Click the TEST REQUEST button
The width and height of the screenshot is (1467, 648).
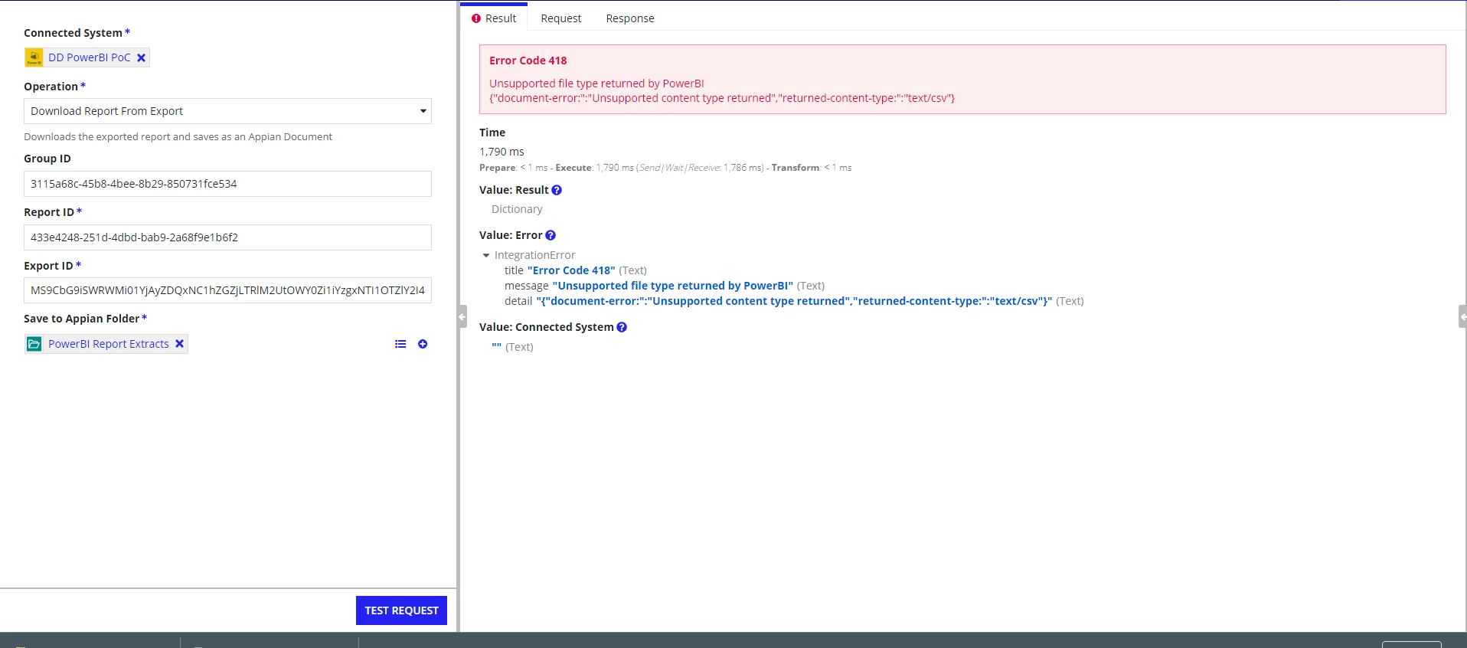401,610
